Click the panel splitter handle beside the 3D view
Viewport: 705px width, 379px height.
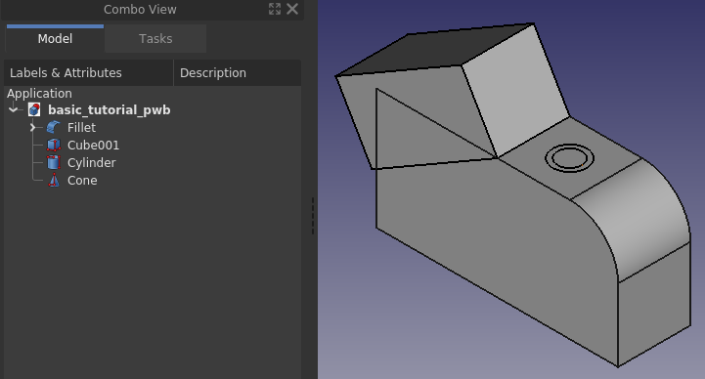click(313, 216)
